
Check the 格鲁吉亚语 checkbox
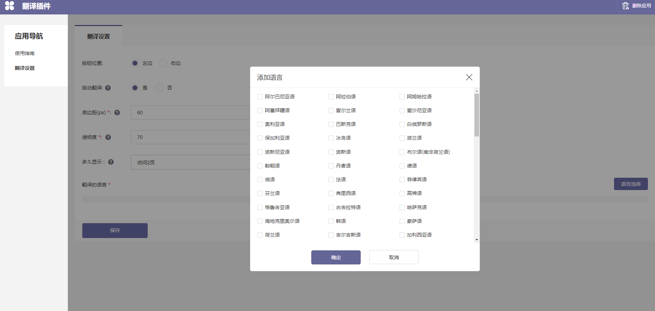(260, 207)
